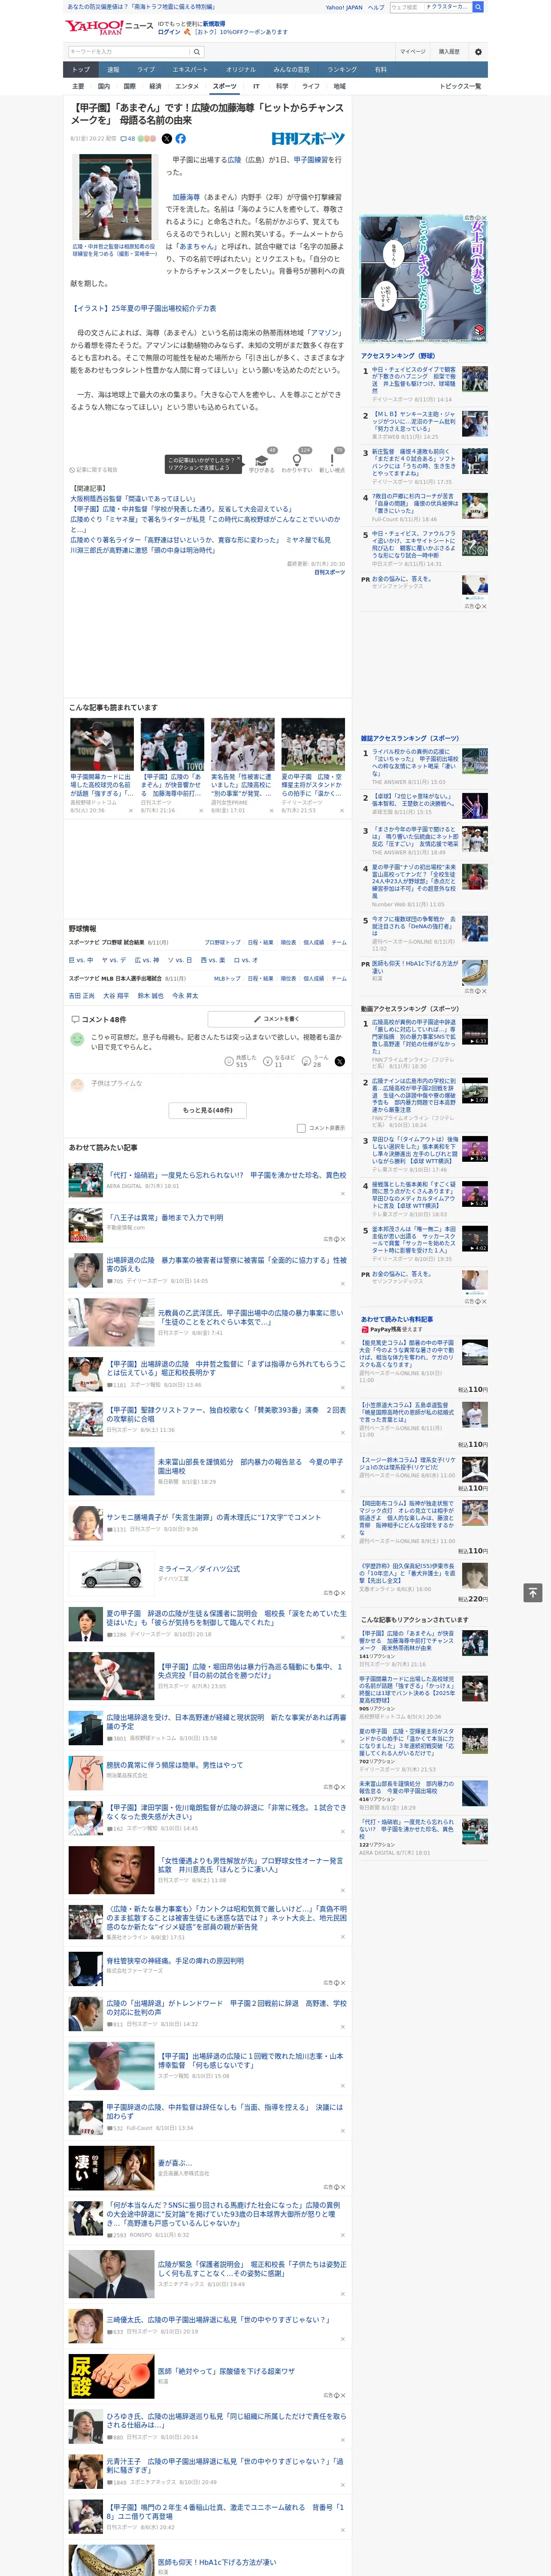Open the related article 大阪桐蔭西谷監督 link
Screen dimensions: 551x2576
(133, 498)
